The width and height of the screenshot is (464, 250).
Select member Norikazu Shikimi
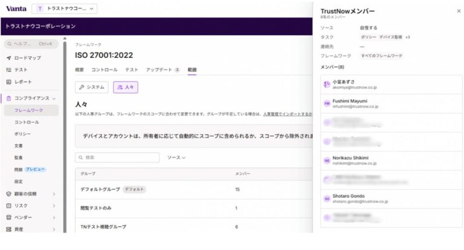(x=391, y=161)
